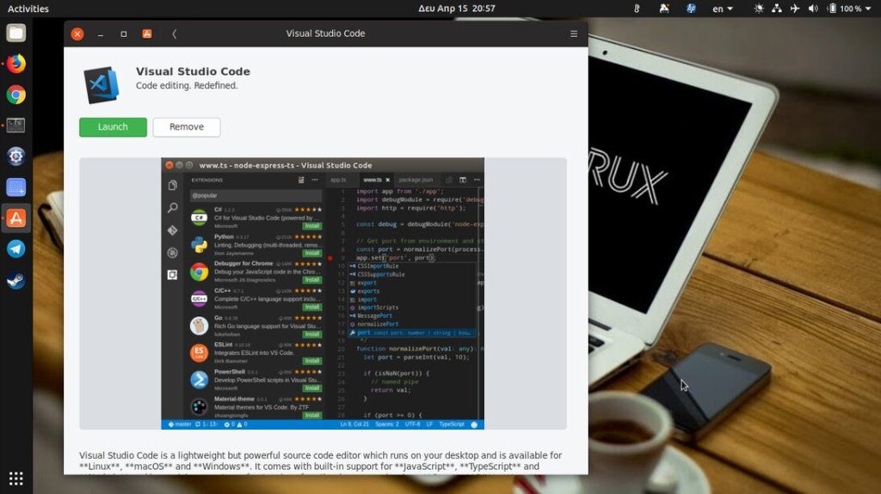The width and height of the screenshot is (881, 494).
Task: Click the Ubuntu Software icon in the dock
Action: (16, 218)
